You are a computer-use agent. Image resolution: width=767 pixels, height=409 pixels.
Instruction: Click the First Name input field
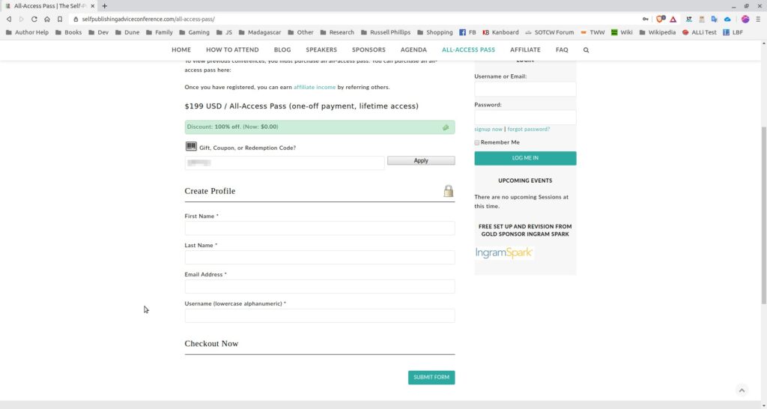319,228
